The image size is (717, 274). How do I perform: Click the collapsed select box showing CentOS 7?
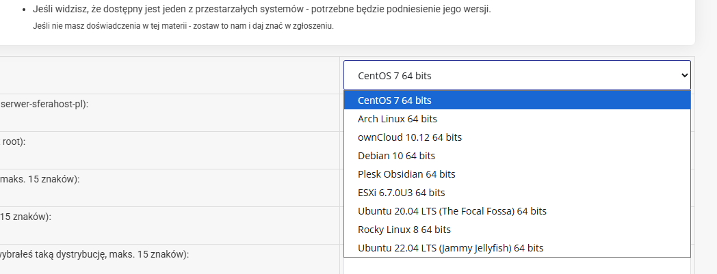tap(517, 75)
